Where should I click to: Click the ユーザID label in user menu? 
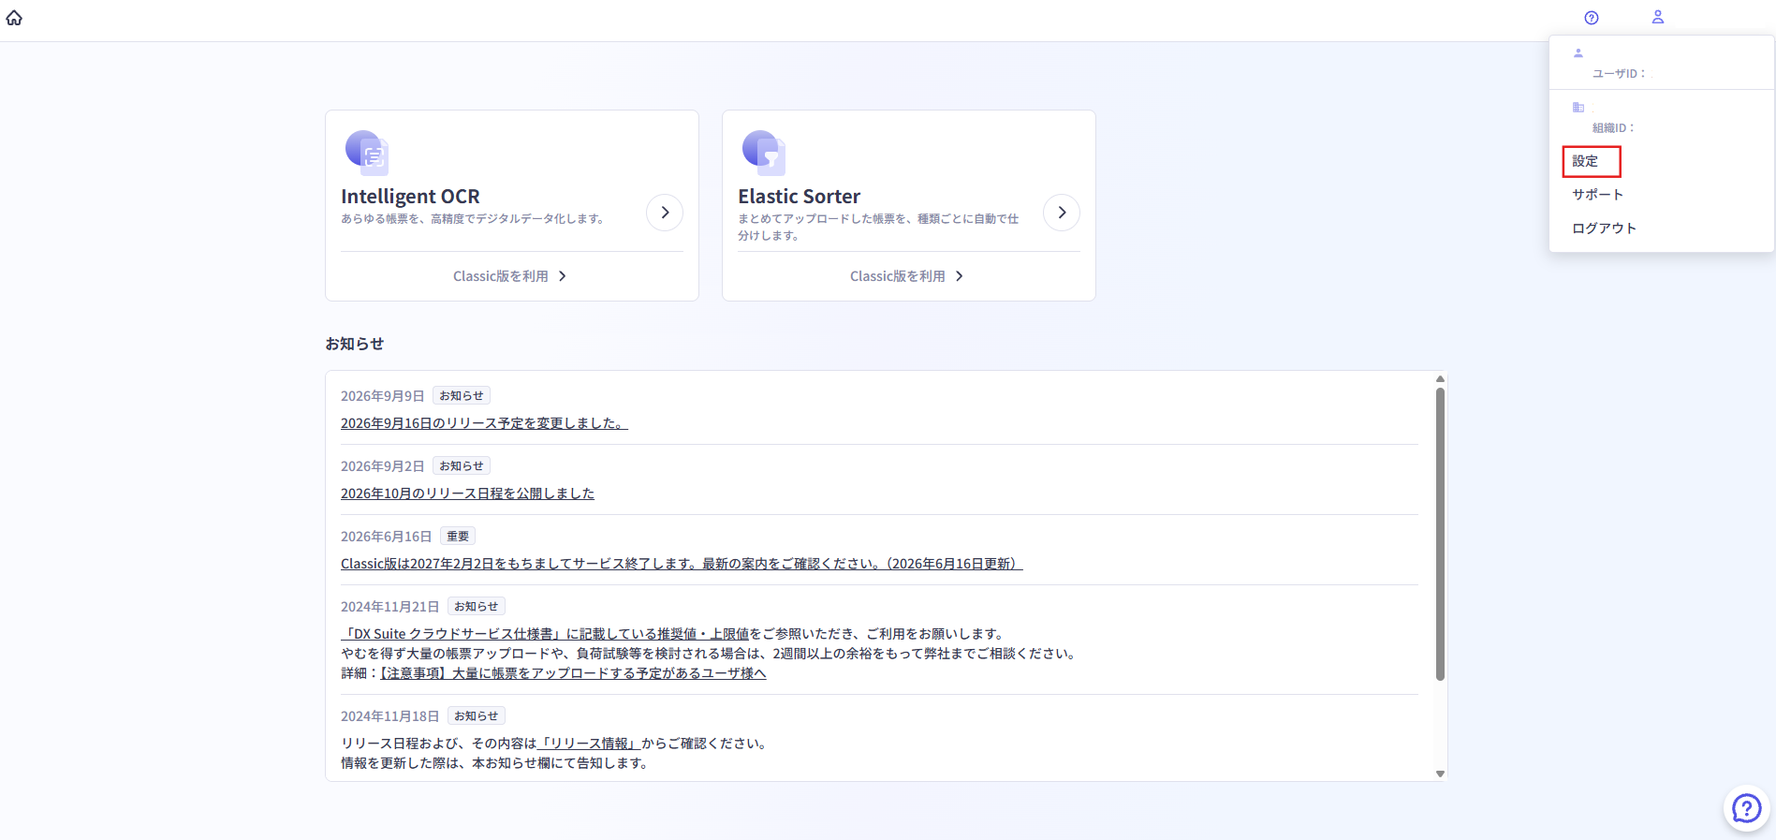pyautogui.click(x=1619, y=74)
